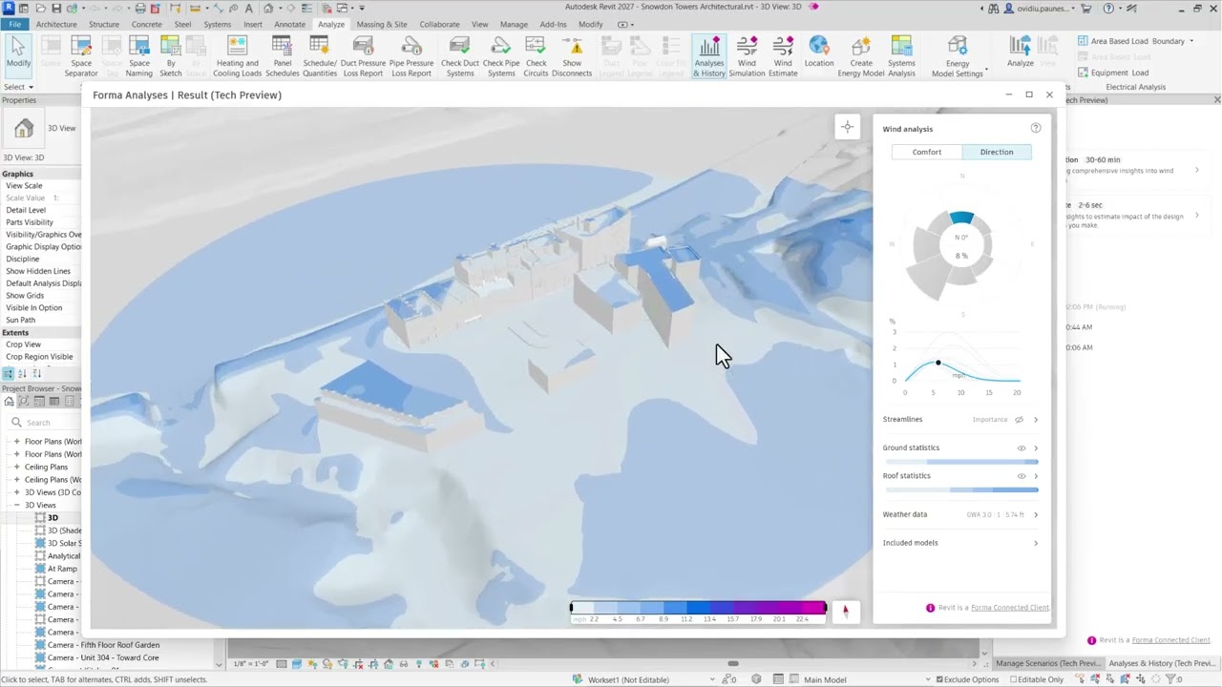The height and width of the screenshot is (687, 1222).
Task: Click north segment of wind rose
Action: 961,219
